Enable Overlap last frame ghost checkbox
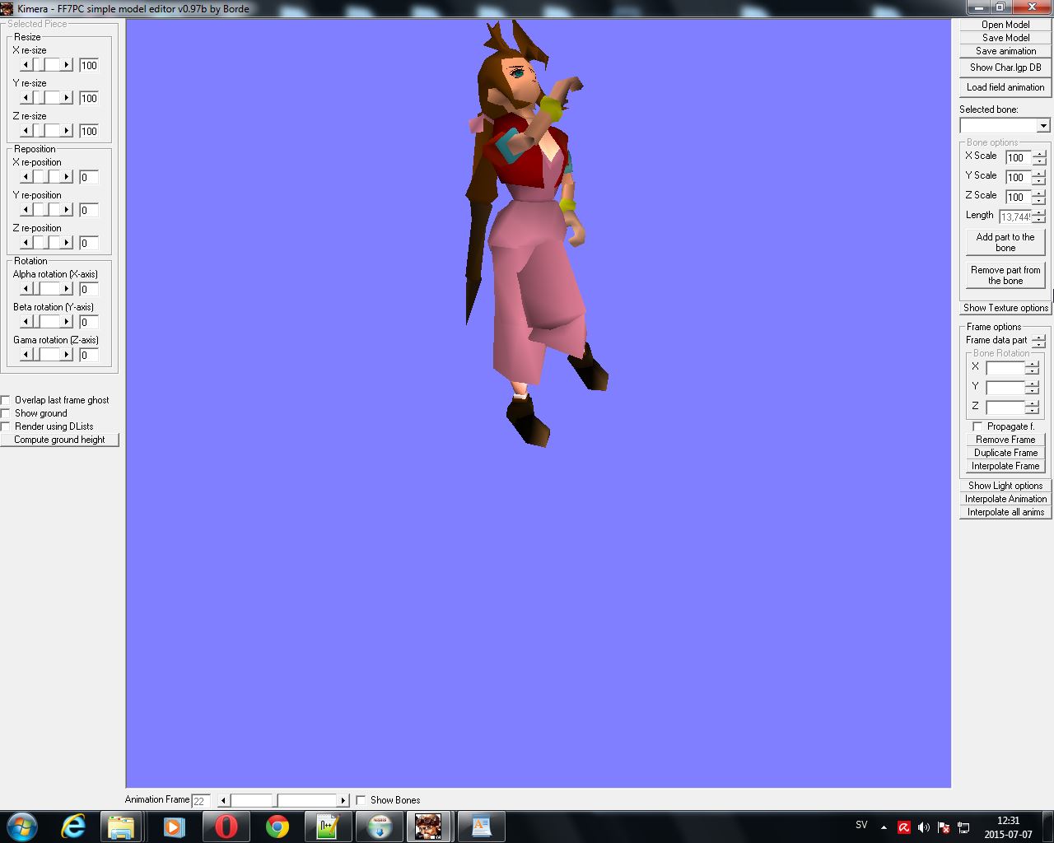Viewport: 1054px width, 843px height. click(x=6, y=400)
